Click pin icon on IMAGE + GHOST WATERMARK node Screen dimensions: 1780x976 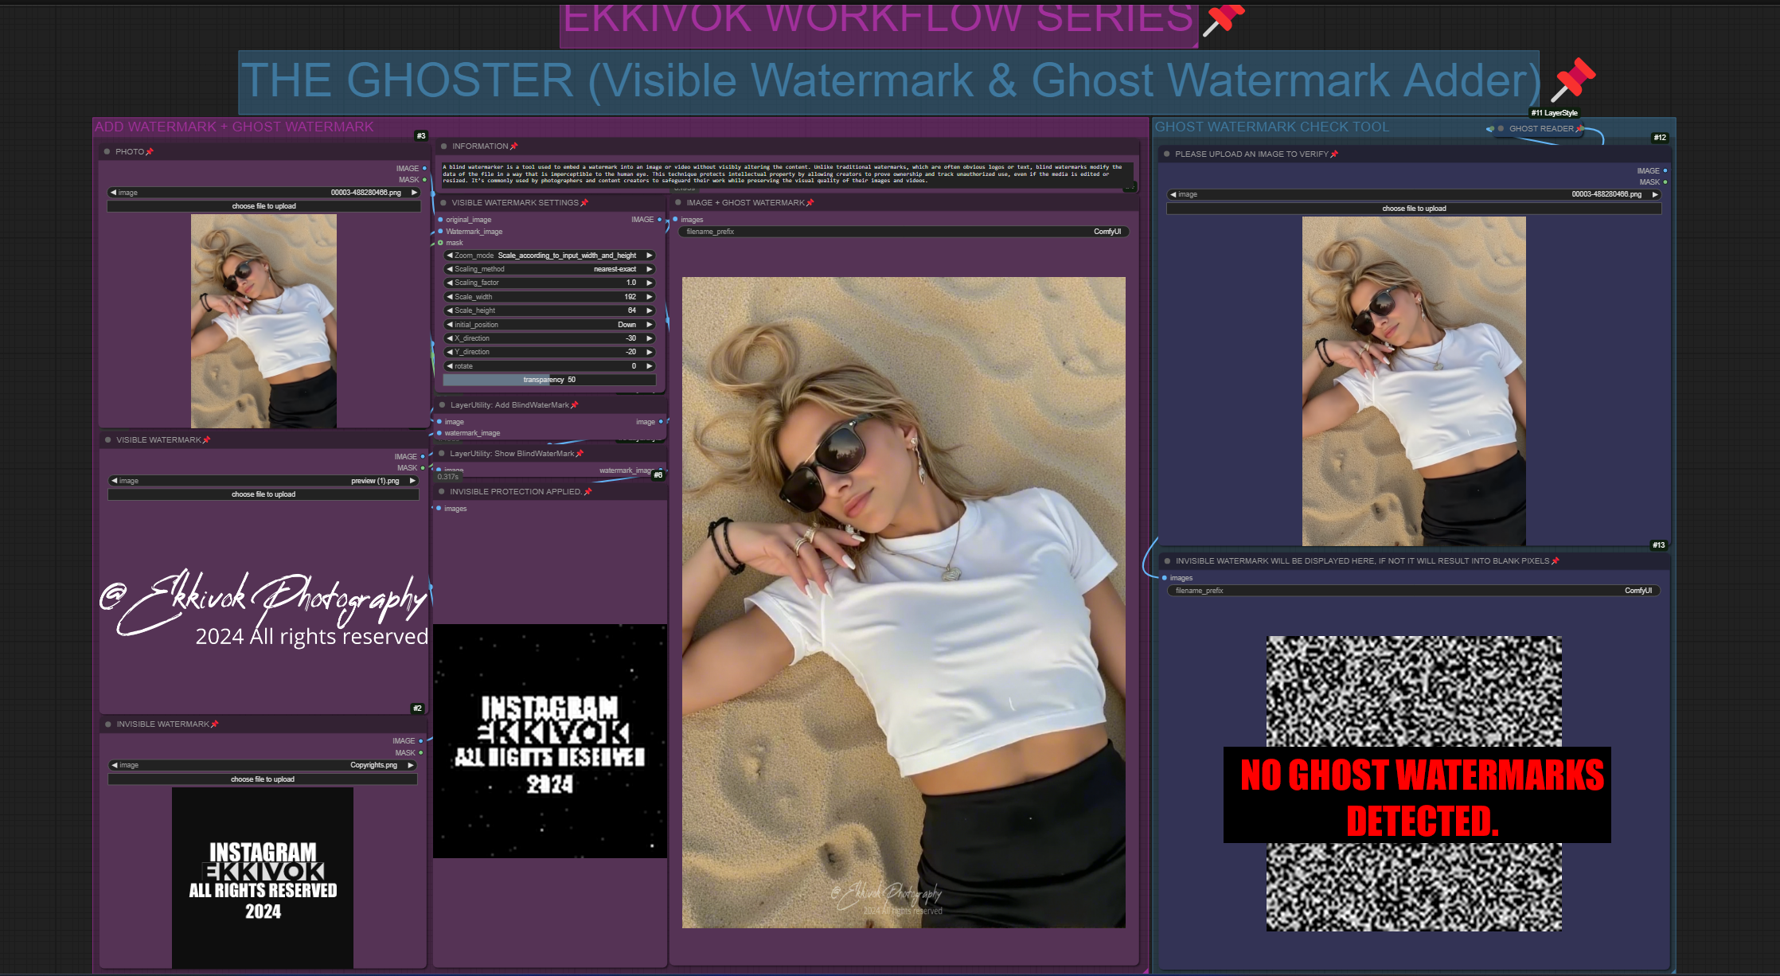tap(810, 203)
